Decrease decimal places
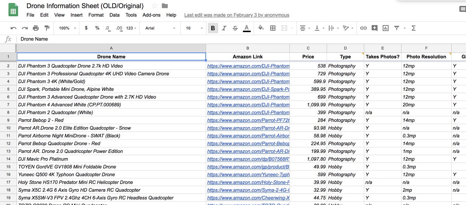This screenshot has height=205, width=466. pos(108,28)
